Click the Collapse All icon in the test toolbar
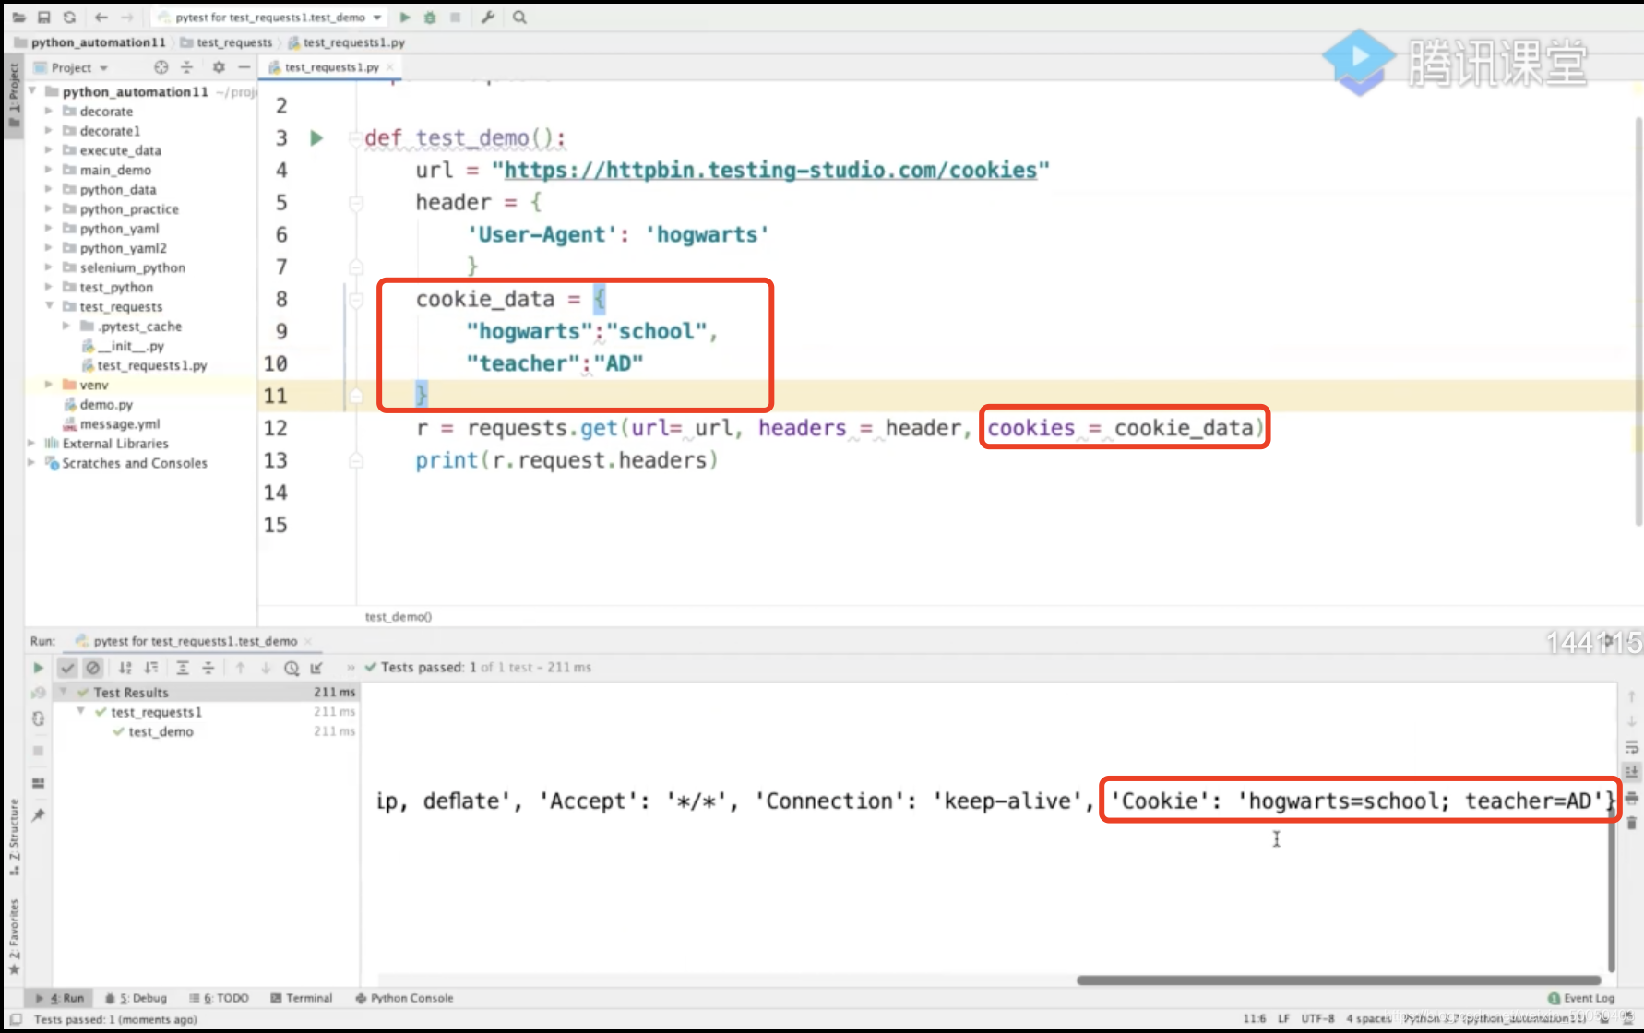 208,668
